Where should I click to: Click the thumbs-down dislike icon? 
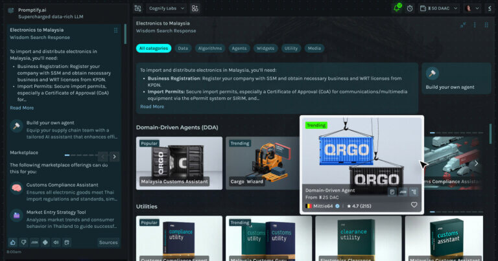[x=23, y=242]
